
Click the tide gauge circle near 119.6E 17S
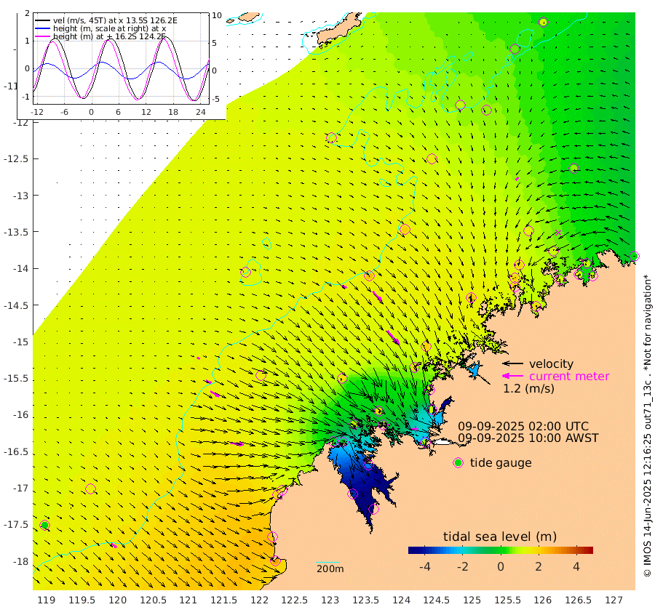[x=90, y=489]
